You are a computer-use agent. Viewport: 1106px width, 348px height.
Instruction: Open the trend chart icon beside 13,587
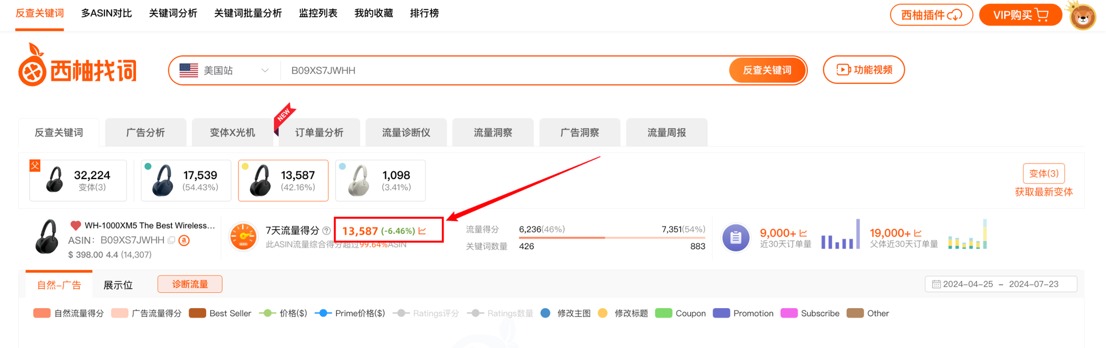[x=422, y=231]
